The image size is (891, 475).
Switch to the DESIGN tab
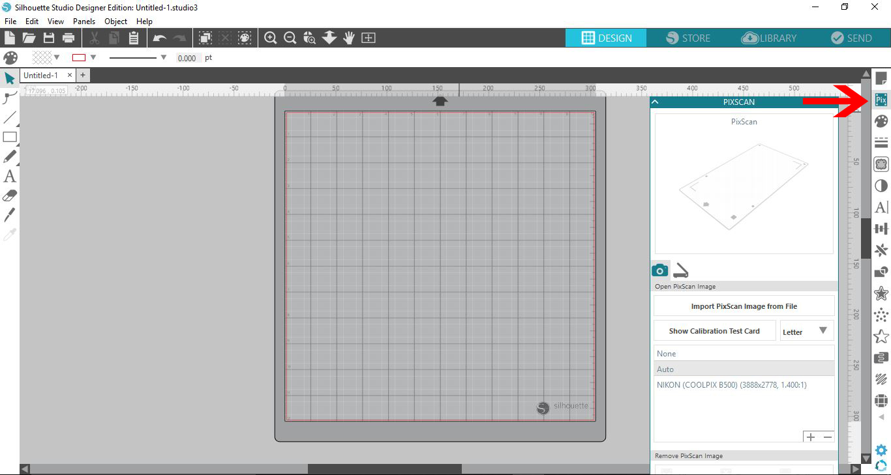pos(606,38)
